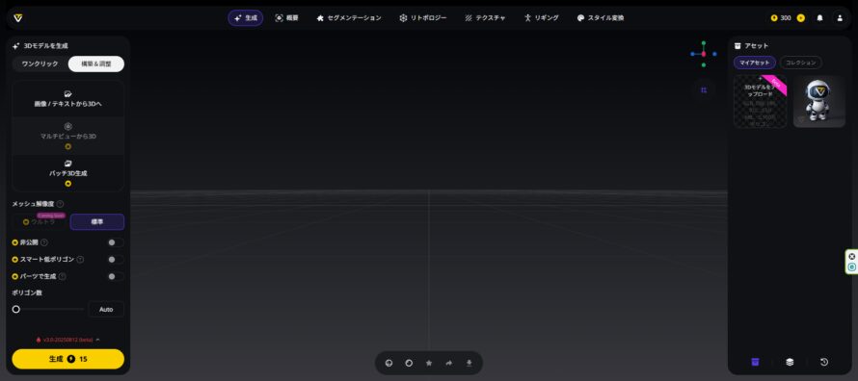Enable the パーツで生成 switch
858x381 pixels.
116,277
